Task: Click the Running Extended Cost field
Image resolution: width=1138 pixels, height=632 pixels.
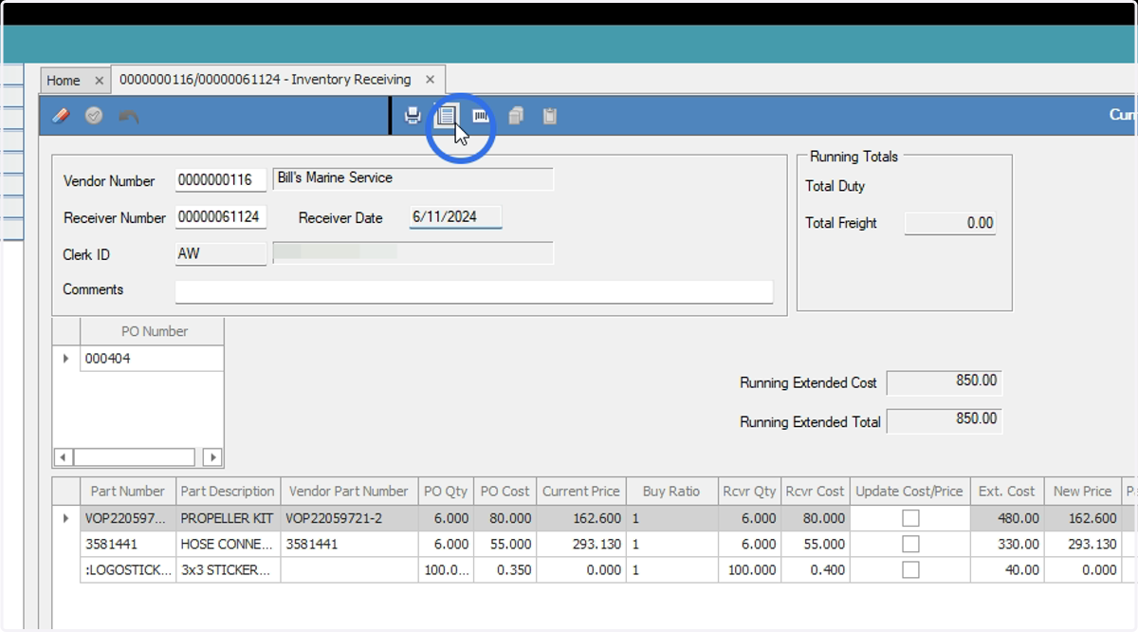Action: coord(944,382)
